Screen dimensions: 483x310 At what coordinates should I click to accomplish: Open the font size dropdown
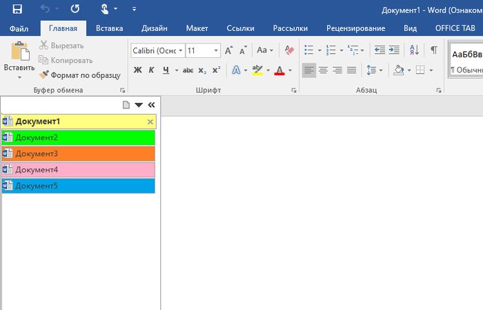click(x=216, y=50)
